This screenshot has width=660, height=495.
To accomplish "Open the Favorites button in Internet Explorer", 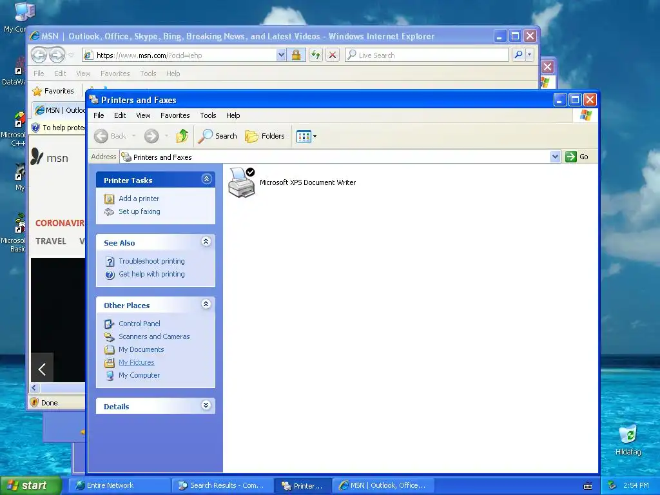I will [x=53, y=91].
